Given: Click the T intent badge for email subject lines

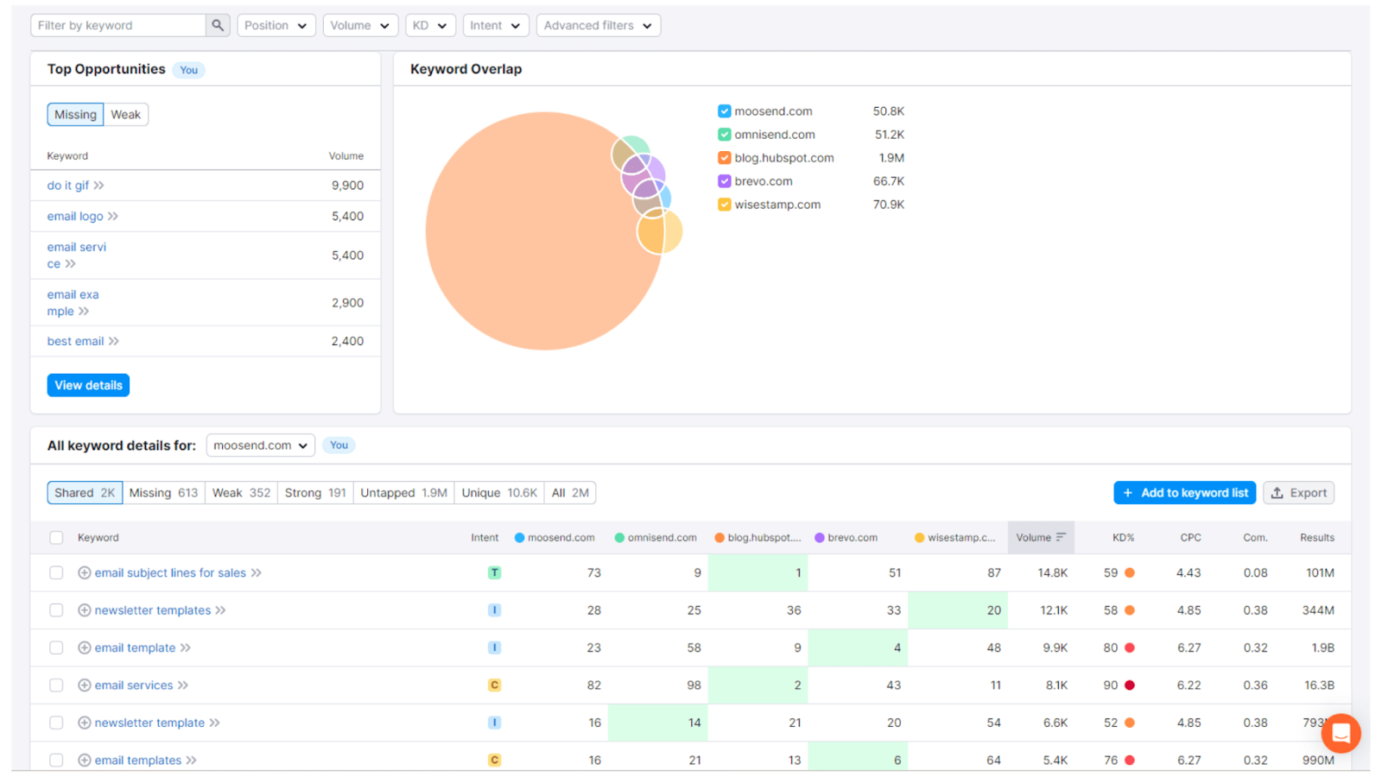Looking at the screenshot, I should pos(494,572).
